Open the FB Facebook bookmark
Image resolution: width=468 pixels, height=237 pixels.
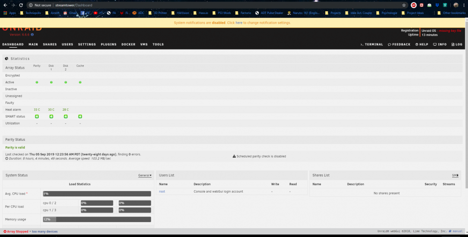(x=85, y=13)
